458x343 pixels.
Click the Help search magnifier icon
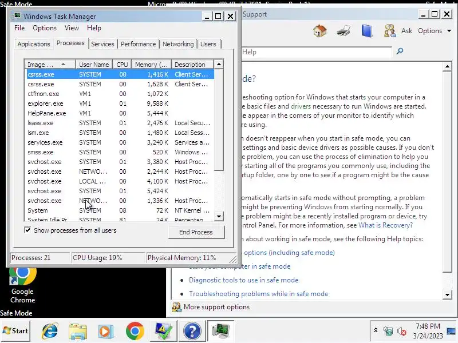pos(400,51)
